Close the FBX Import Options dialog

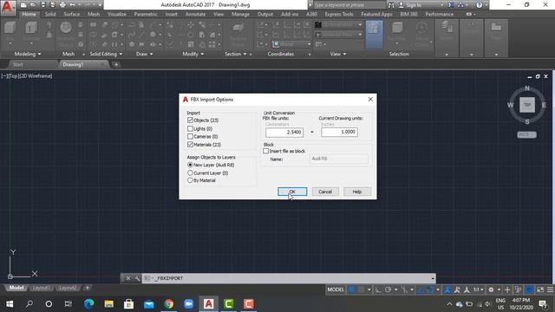[370, 100]
